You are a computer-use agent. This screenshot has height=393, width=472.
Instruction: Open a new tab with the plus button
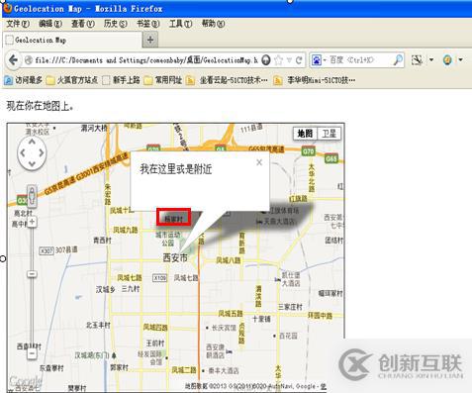(150, 40)
